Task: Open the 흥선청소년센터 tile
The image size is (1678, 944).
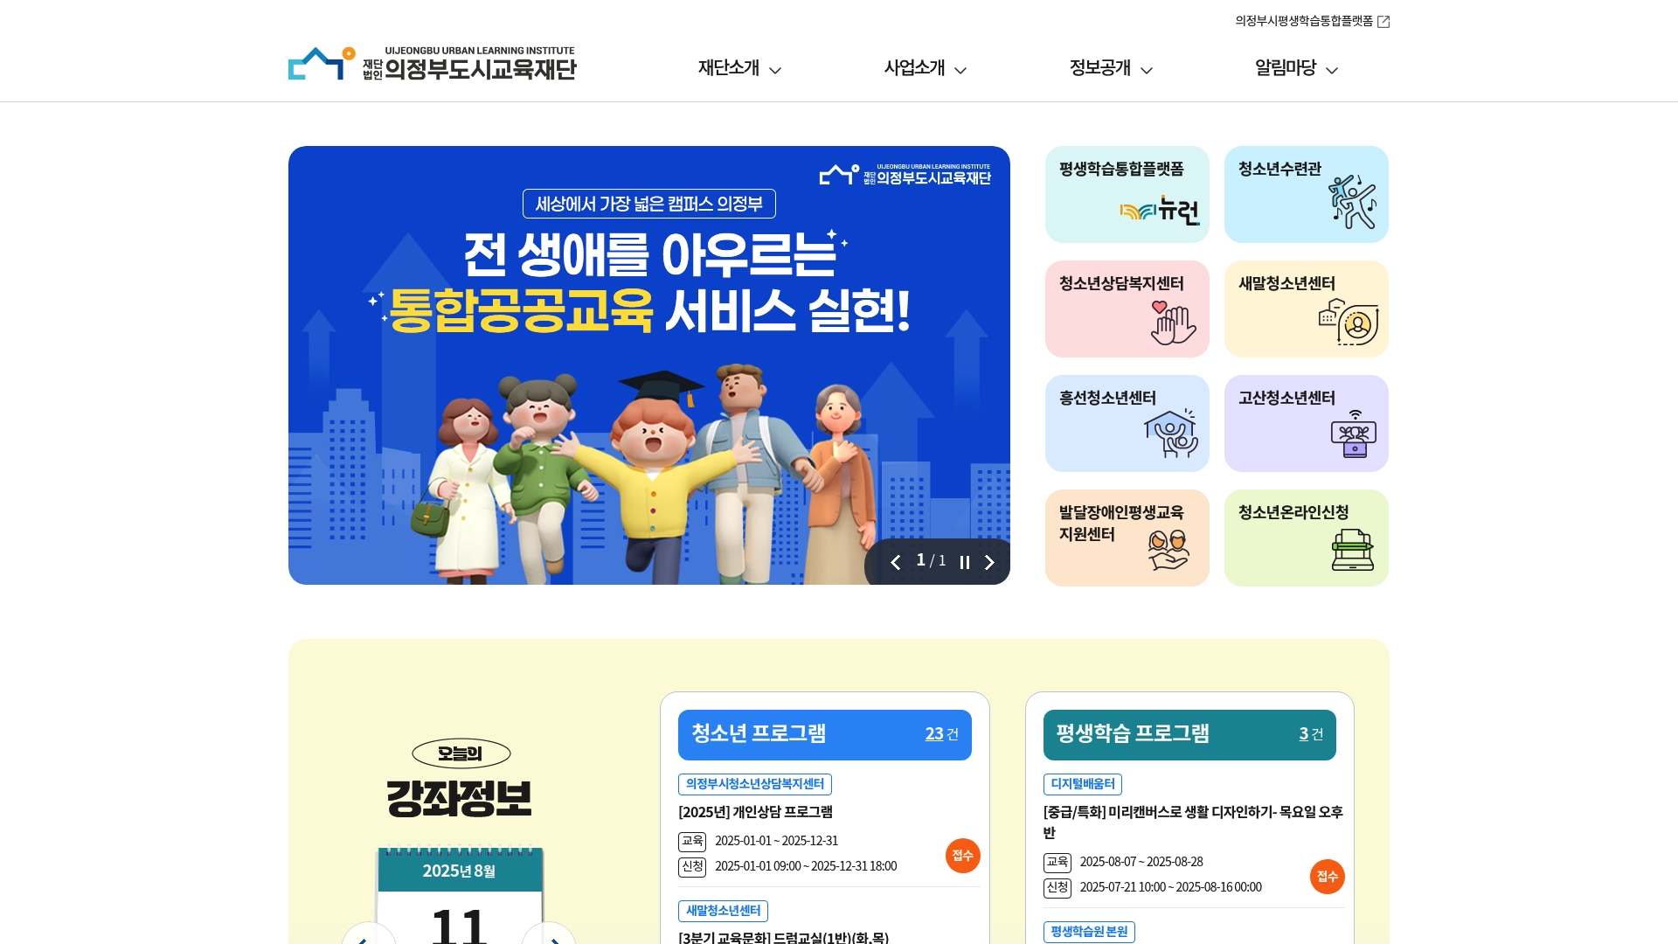Action: [x=1127, y=423]
